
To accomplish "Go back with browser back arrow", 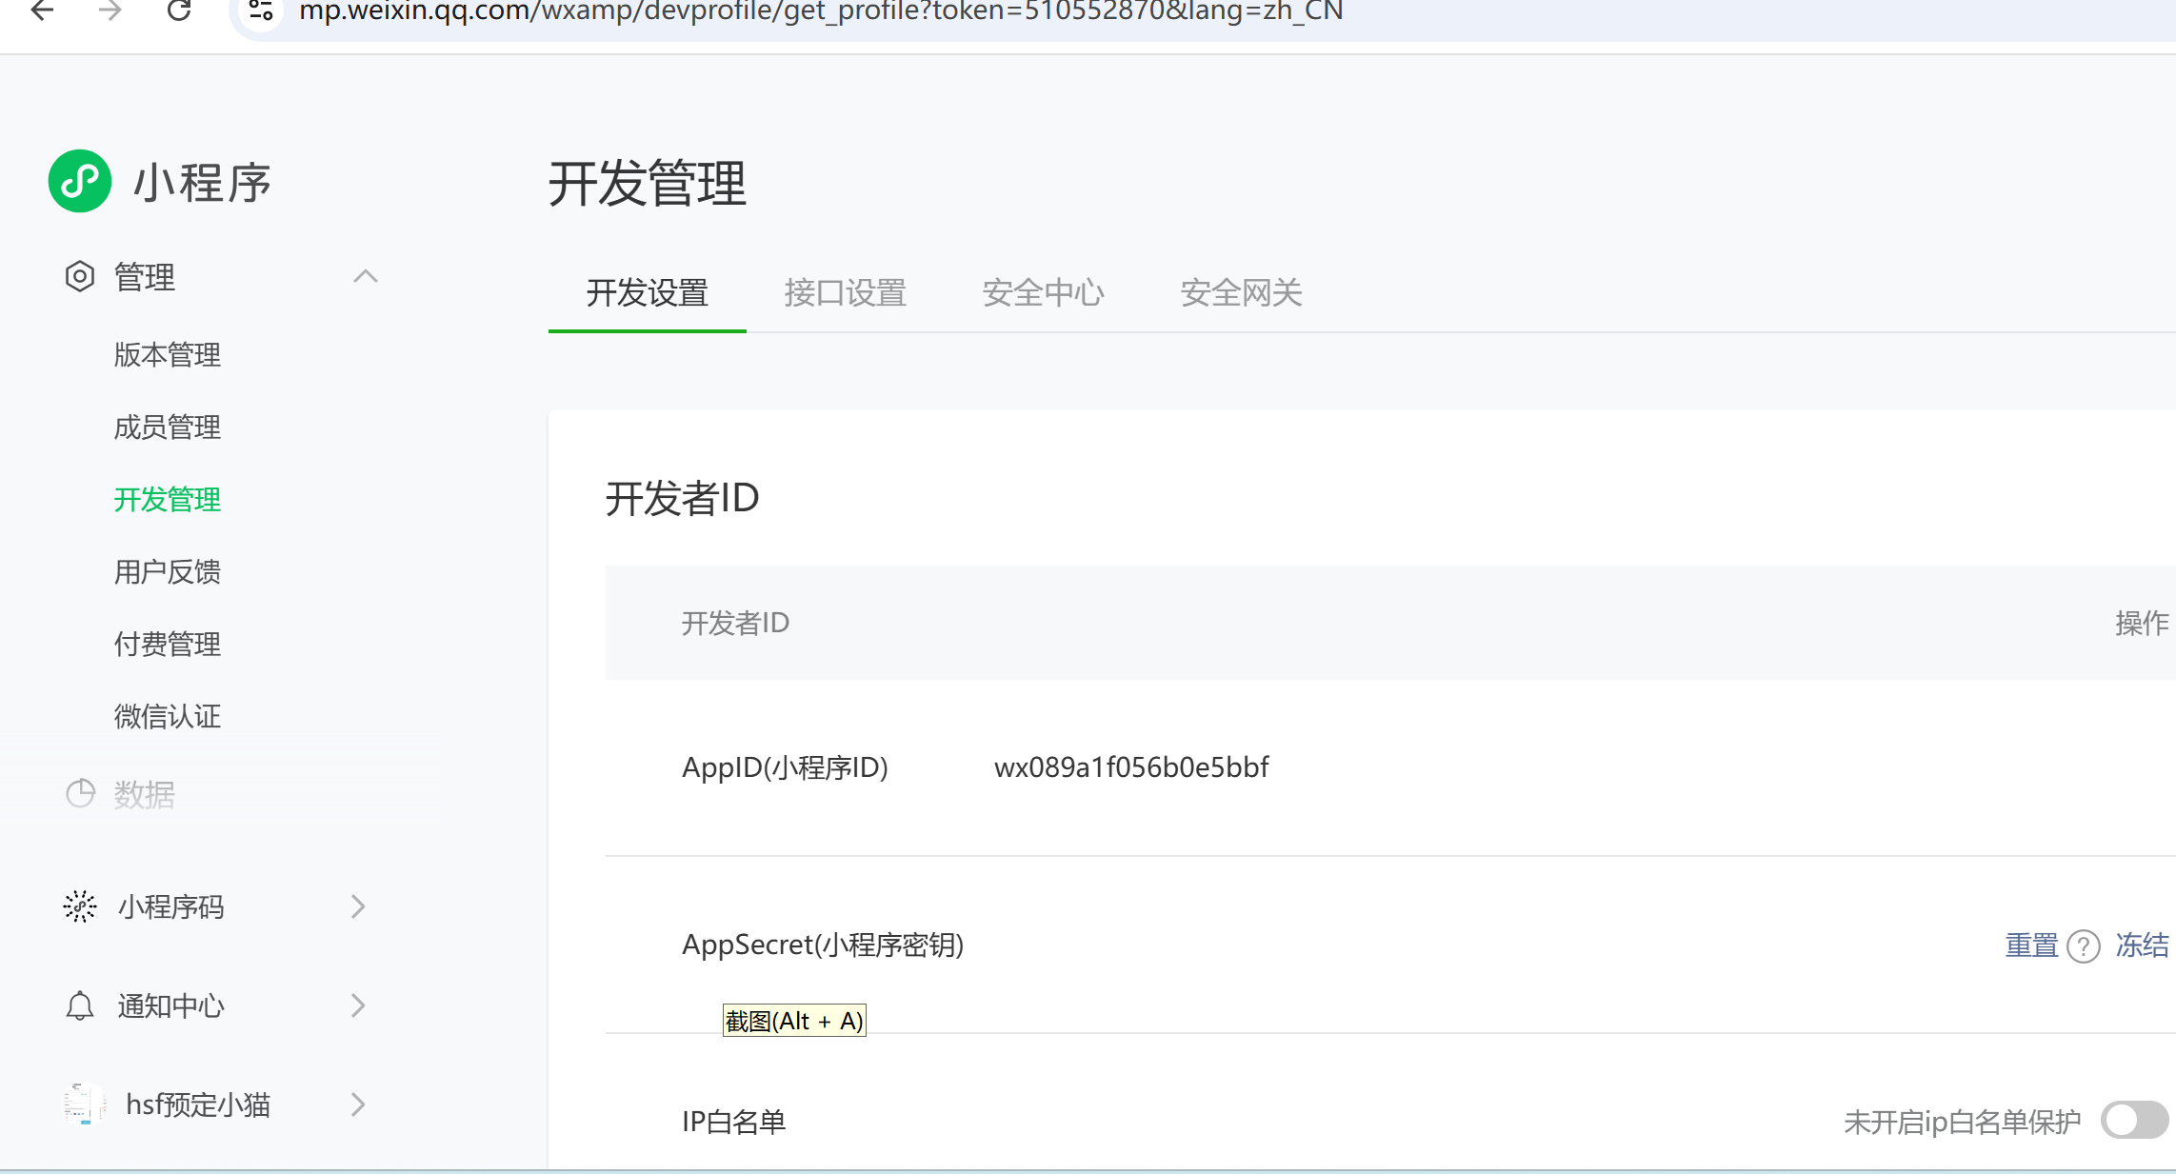I will 42,10.
